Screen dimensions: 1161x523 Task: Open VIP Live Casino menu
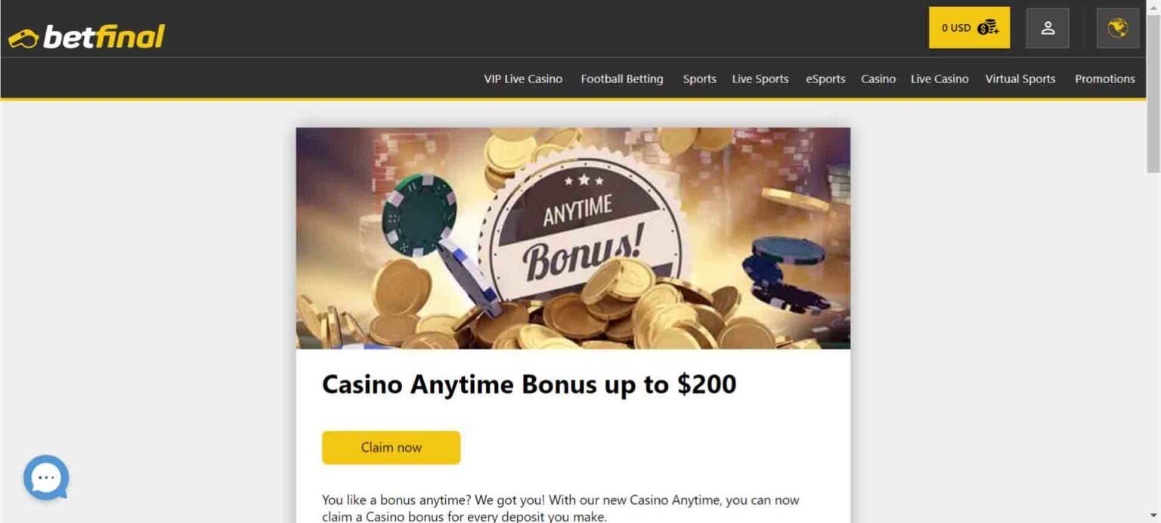[x=523, y=79]
